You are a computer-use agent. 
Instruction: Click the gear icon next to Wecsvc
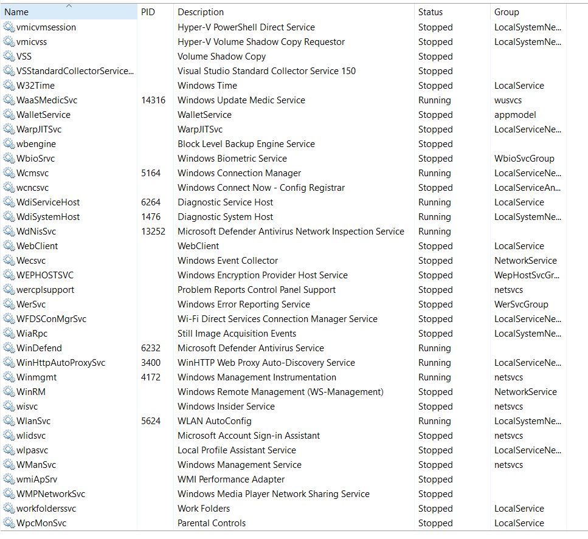coord(9,261)
